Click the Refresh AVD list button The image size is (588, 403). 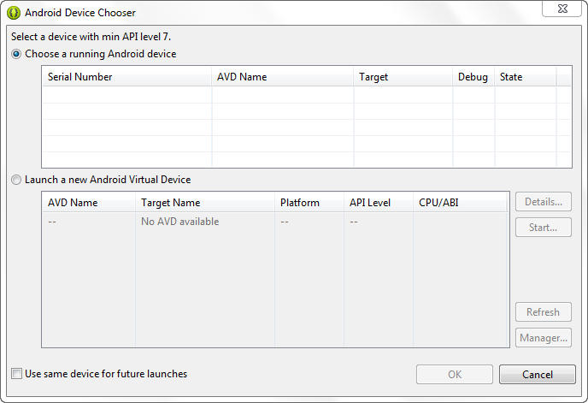[x=544, y=312]
